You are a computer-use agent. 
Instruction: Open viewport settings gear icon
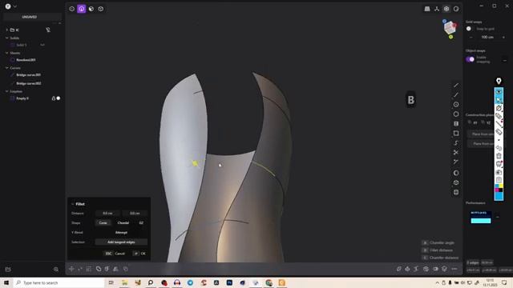(446, 9)
